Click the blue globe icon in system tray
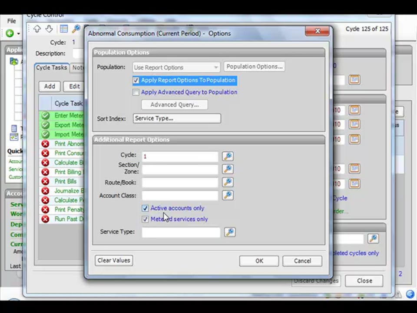Image resolution: width=417 pixels, height=313 pixels. (x=410, y=294)
